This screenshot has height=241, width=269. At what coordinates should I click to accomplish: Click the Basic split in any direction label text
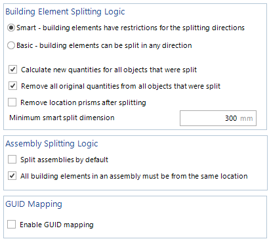pyautogui.click(x=104, y=45)
